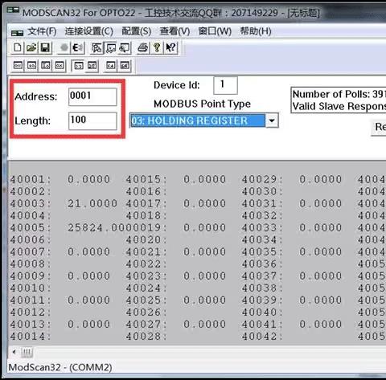Click the horizontal scrollbar left arrow
The width and height of the screenshot is (386, 380).
pos(14,352)
